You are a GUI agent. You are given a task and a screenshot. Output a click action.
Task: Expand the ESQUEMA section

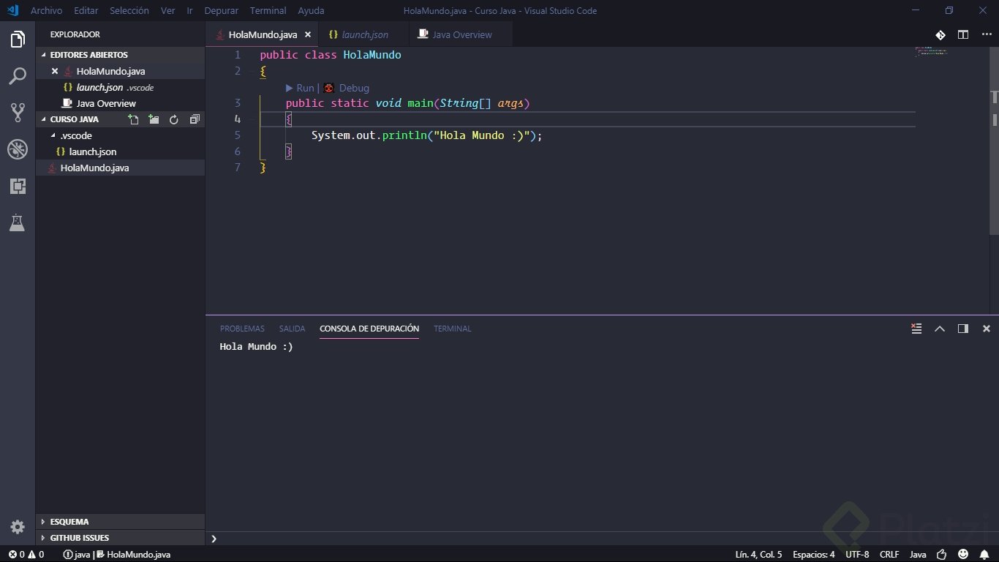point(121,522)
